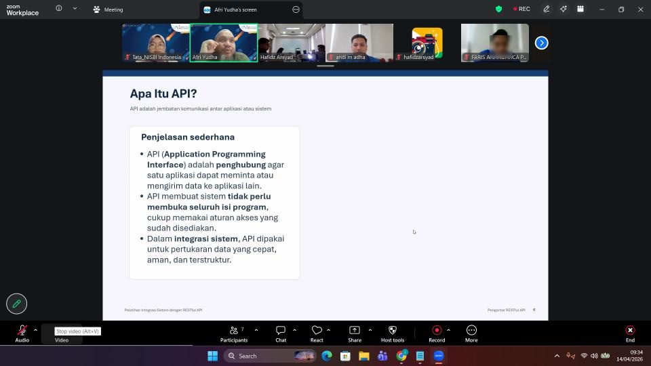The width and height of the screenshot is (651, 366).
Task: Stop recording with the Record button
Action: [437, 333]
